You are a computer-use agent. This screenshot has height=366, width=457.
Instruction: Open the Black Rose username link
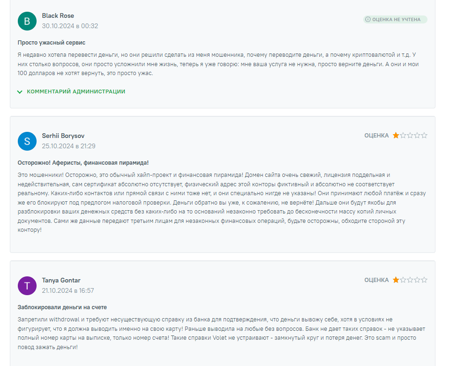point(58,16)
